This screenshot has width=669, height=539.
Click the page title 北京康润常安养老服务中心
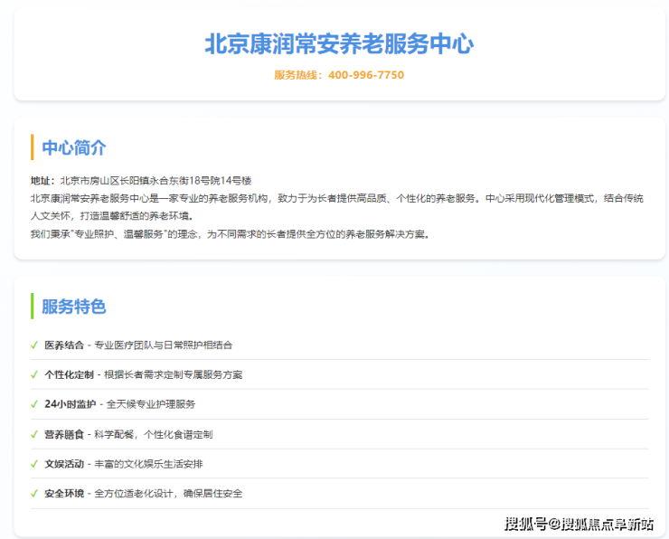tap(339, 44)
